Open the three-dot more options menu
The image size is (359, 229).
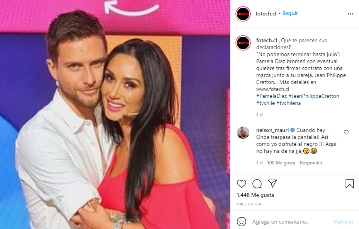pyautogui.click(x=350, y=14)
